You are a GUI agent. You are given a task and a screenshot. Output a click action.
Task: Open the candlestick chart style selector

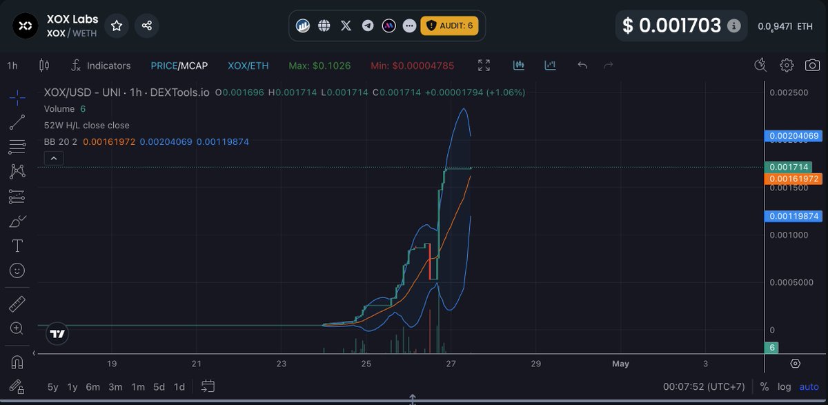pos(45,66)
